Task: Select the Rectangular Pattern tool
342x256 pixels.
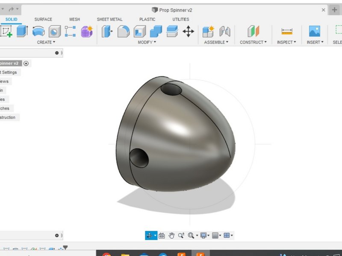Action: 70,31
